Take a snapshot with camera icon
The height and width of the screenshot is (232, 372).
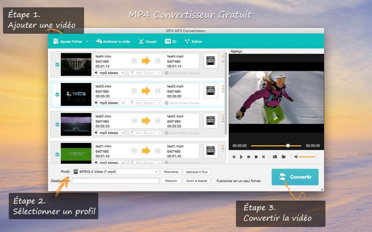(275, 157)
